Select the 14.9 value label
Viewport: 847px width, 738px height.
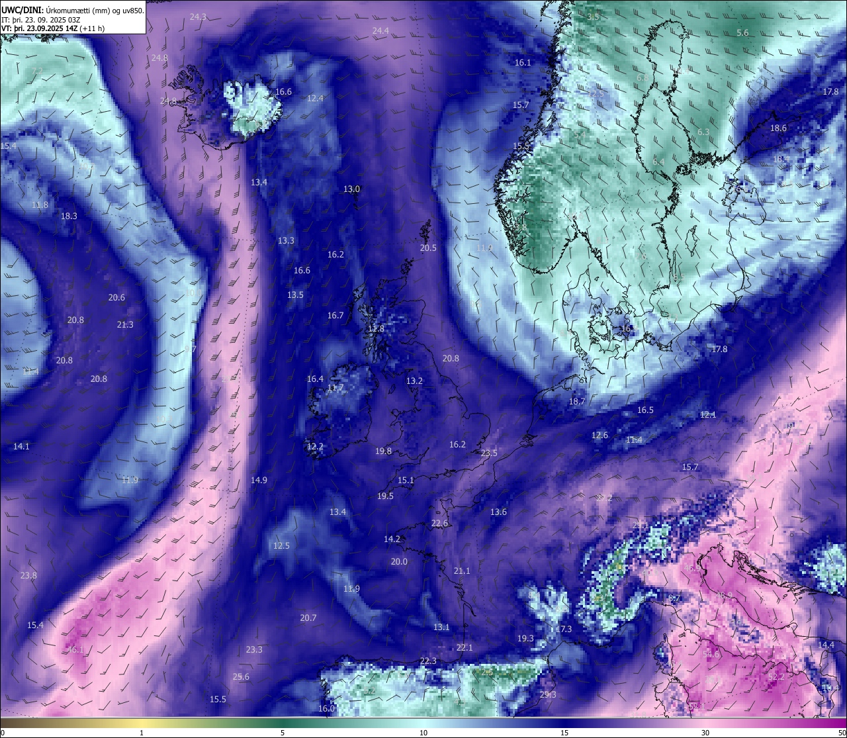pyautogui.click(x=259, y=480)
